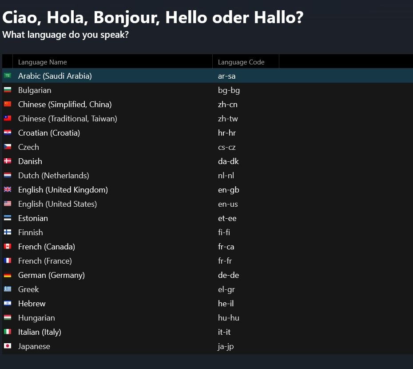Choose English (United States) from list
This screenshot has width=413, height=369.
[207, 204]
